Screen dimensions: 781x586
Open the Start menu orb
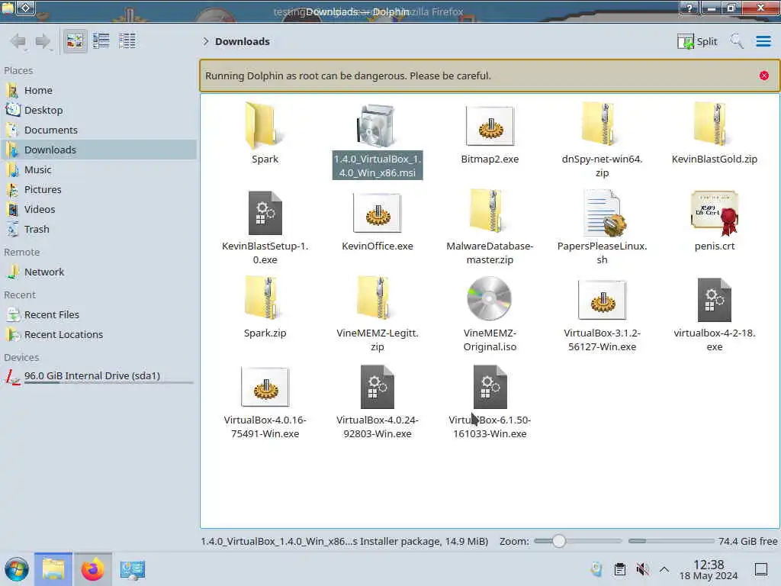(x=17, y=569)
